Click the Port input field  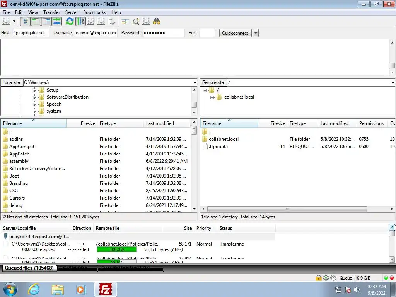(x=207, y=33)
